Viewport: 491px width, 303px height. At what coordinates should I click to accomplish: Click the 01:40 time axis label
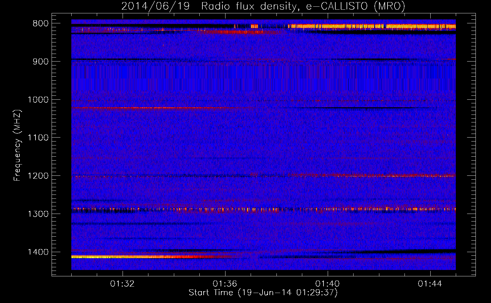[328, 284]
